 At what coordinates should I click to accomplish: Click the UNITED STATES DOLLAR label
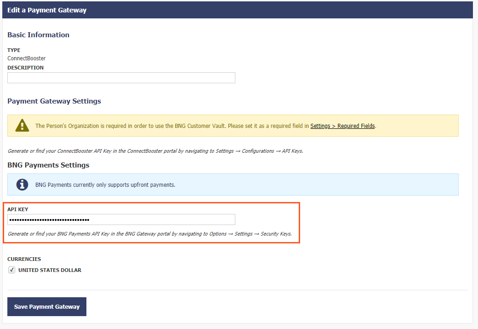[x=50, y=270]
